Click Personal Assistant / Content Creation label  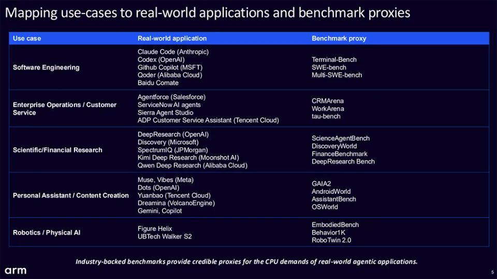71,195
